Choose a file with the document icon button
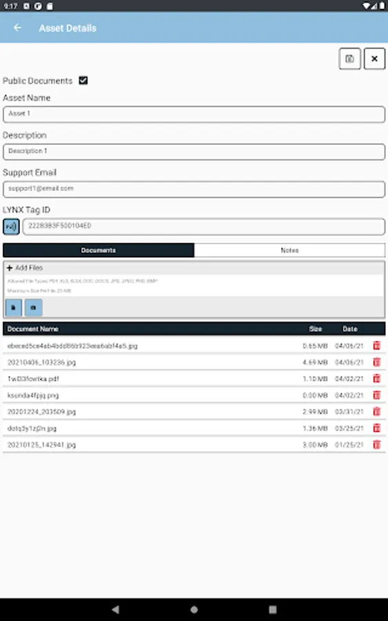The image size is (388, 621). pos(14,307)
